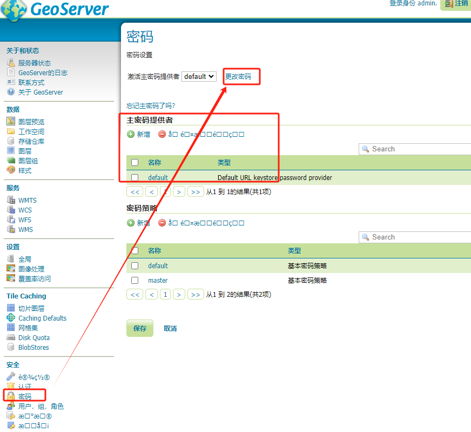Click the Caching Defaults globe icon
The image size is (471, 432).
pos(11,318)
